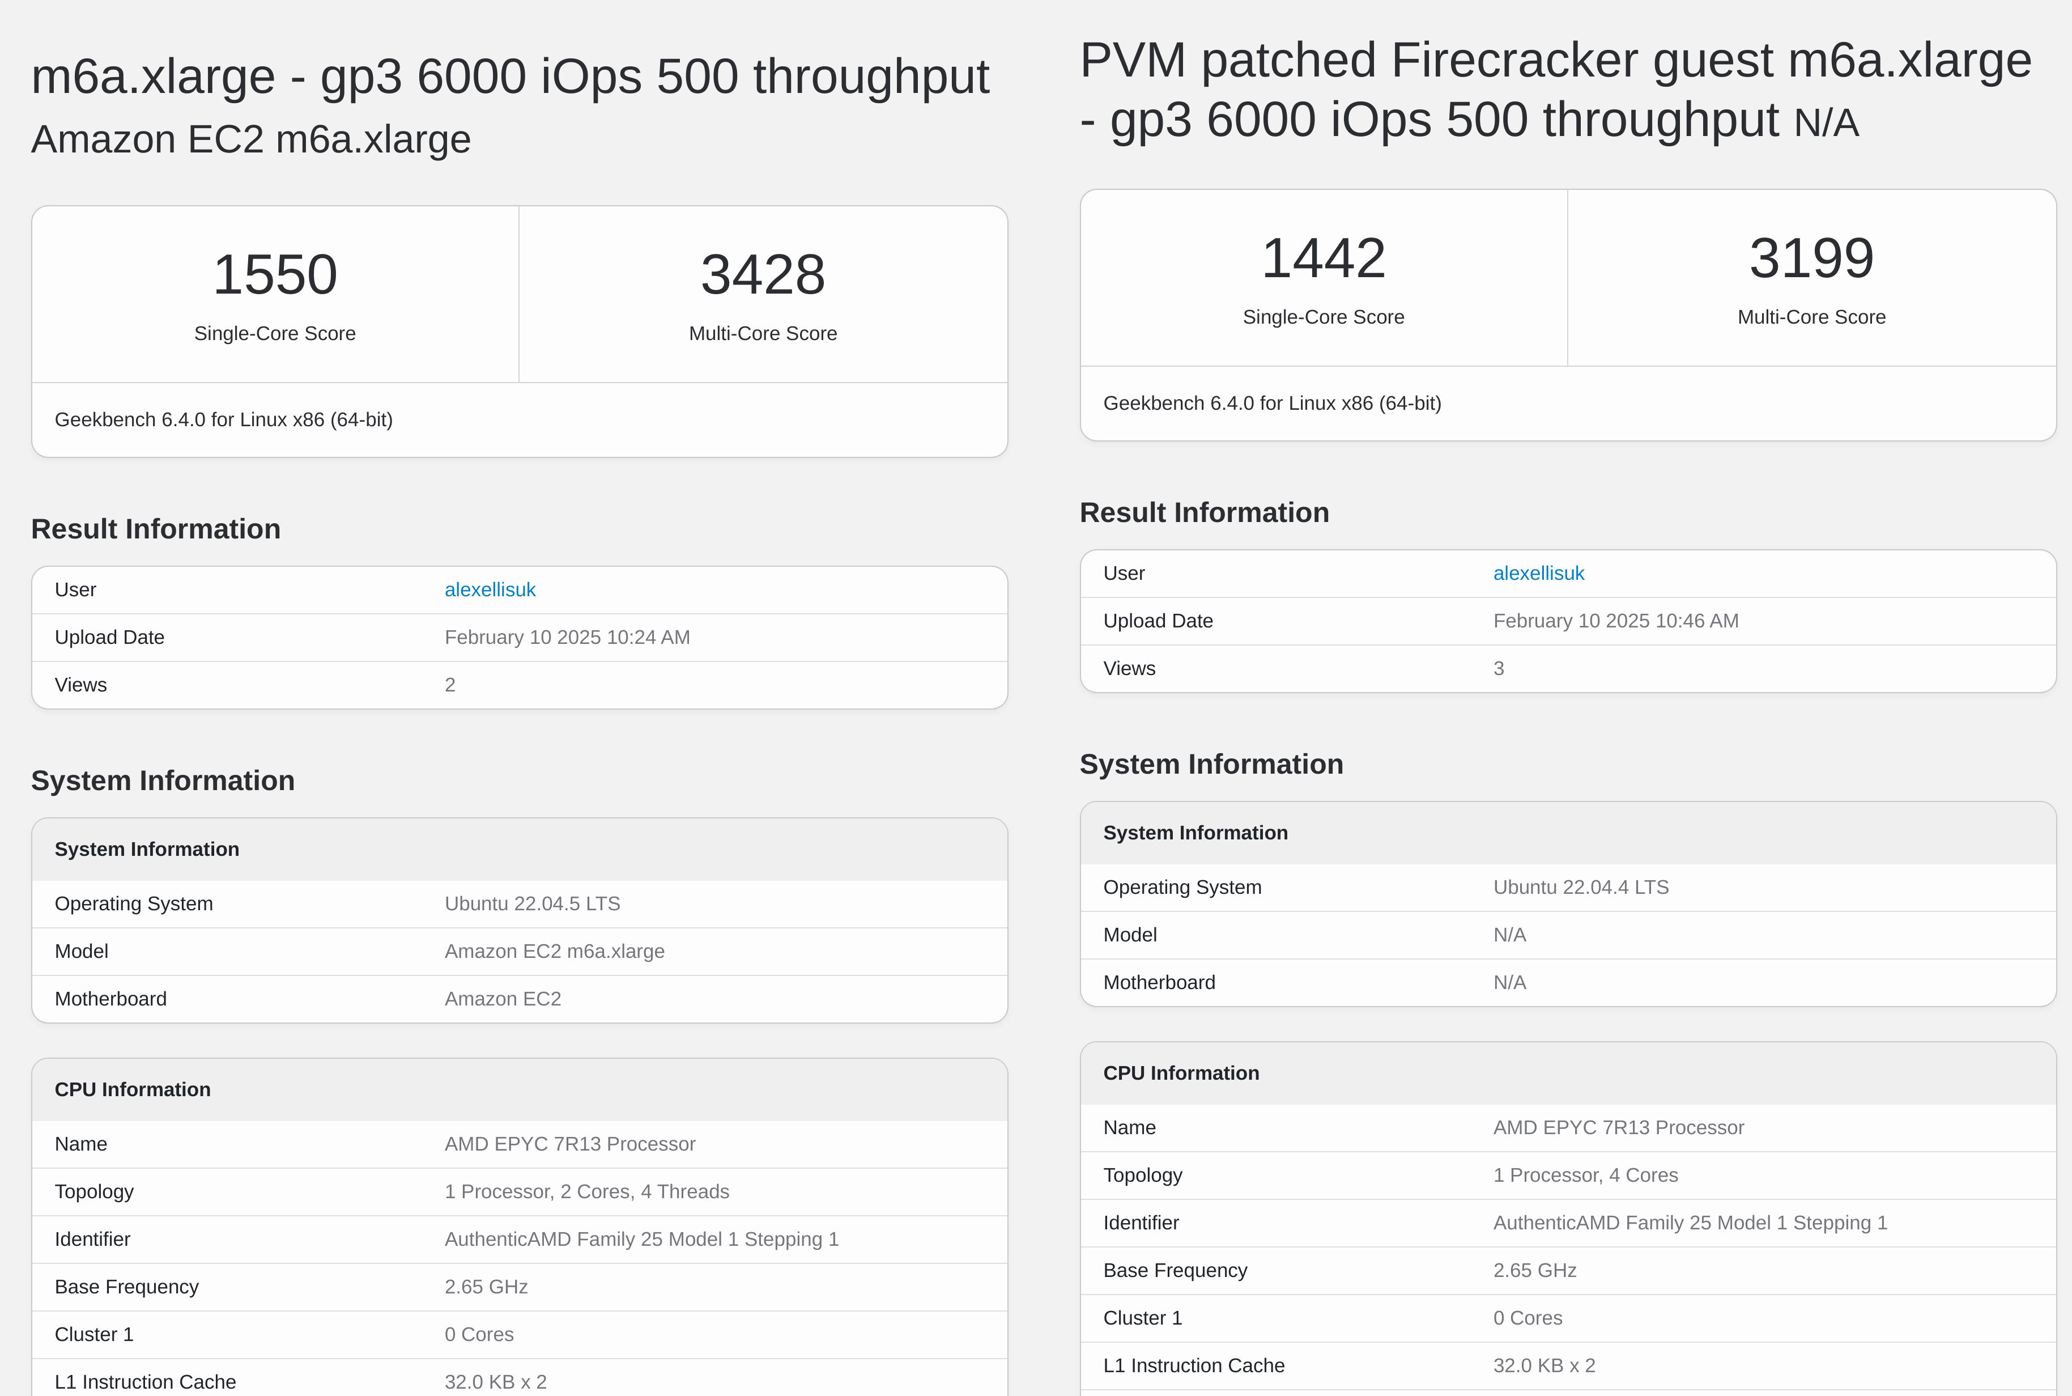
Task: Click the left CPU Information table header
Action: click(520, 1090)
